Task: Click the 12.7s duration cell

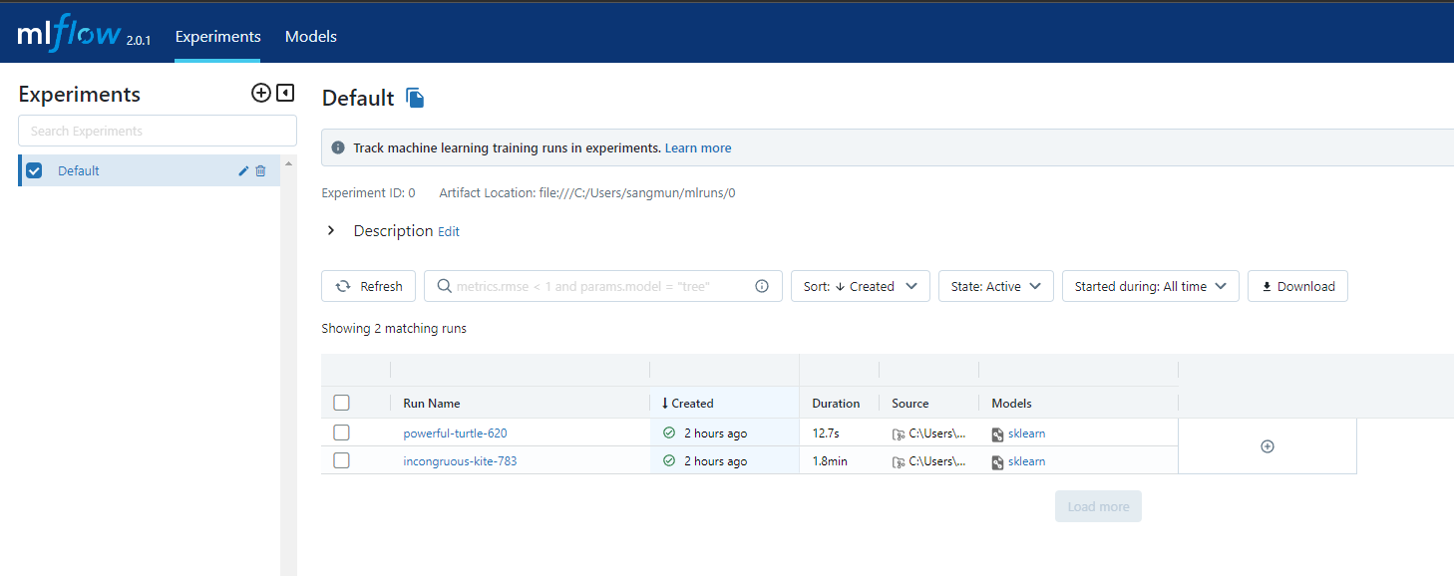Action: pos(826,433)
